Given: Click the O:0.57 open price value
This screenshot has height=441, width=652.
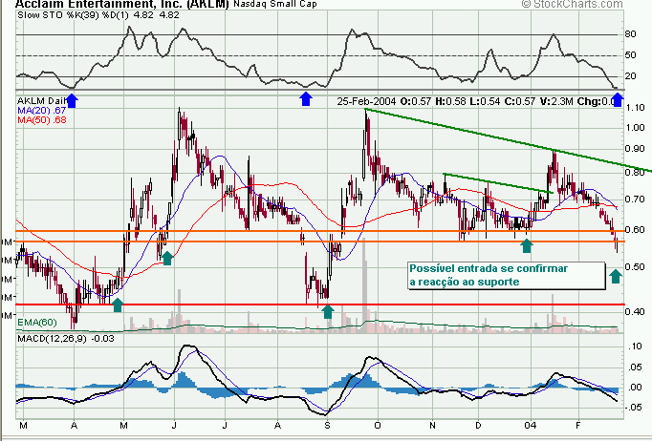Looking at the screenshot, I should click(x=416, y=101).
